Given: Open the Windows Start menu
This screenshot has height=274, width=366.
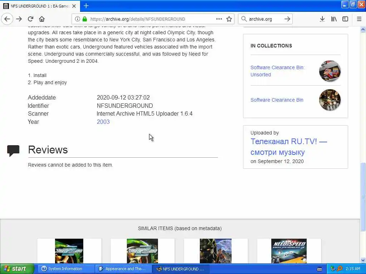Looking at the screenshot, I should coord(17,269).
